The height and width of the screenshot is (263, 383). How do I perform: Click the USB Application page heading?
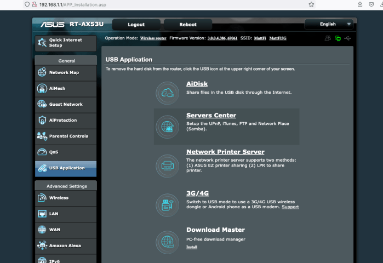pos(129,60)
